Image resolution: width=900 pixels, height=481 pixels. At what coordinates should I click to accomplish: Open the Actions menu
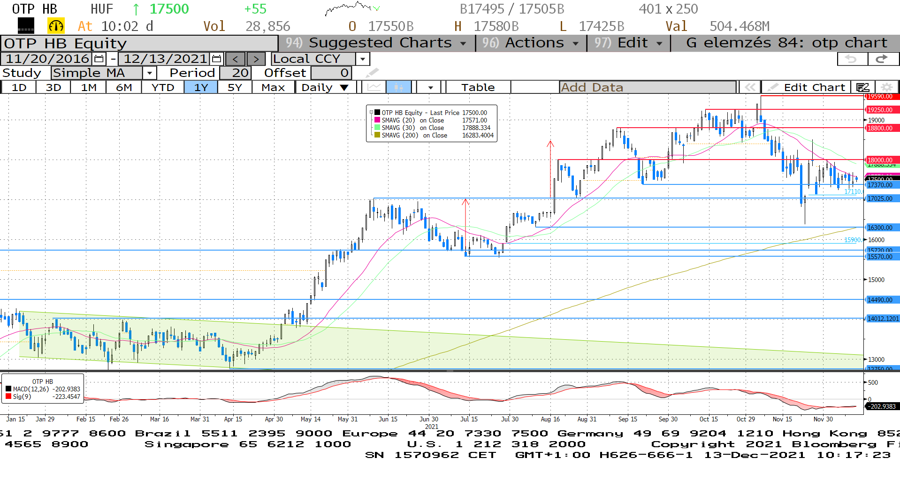533,43
